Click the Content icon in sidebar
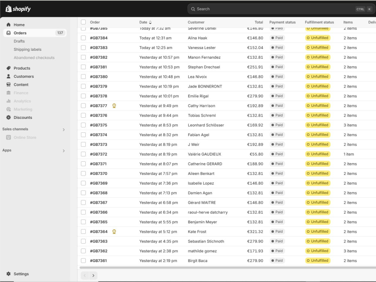This screenshot has height=282, width=376. coord(8,85)
